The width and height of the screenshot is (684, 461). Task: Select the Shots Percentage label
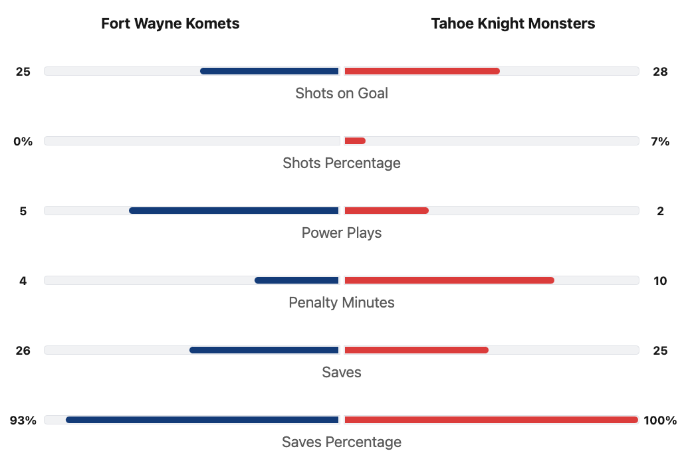coord(342,163)
